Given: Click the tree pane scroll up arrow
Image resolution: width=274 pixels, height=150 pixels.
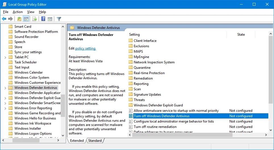Looking at the screenshot, I should 63,27.
